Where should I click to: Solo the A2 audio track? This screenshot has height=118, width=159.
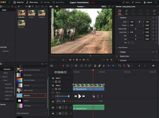click(x=63, y=107)
